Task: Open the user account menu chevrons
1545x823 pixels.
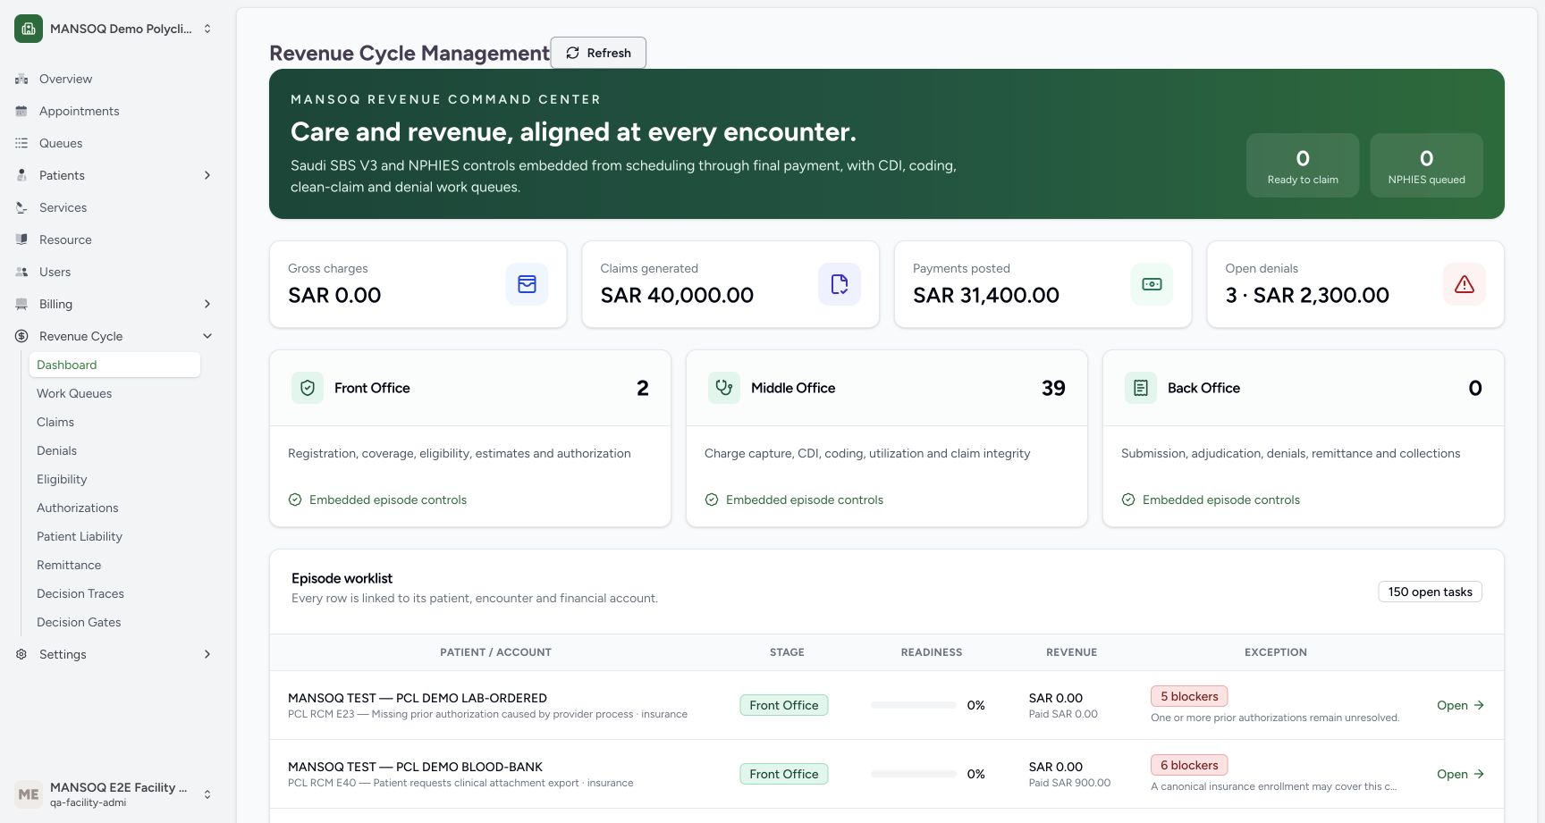Action: pyautogui.click(x=207, y=794)
